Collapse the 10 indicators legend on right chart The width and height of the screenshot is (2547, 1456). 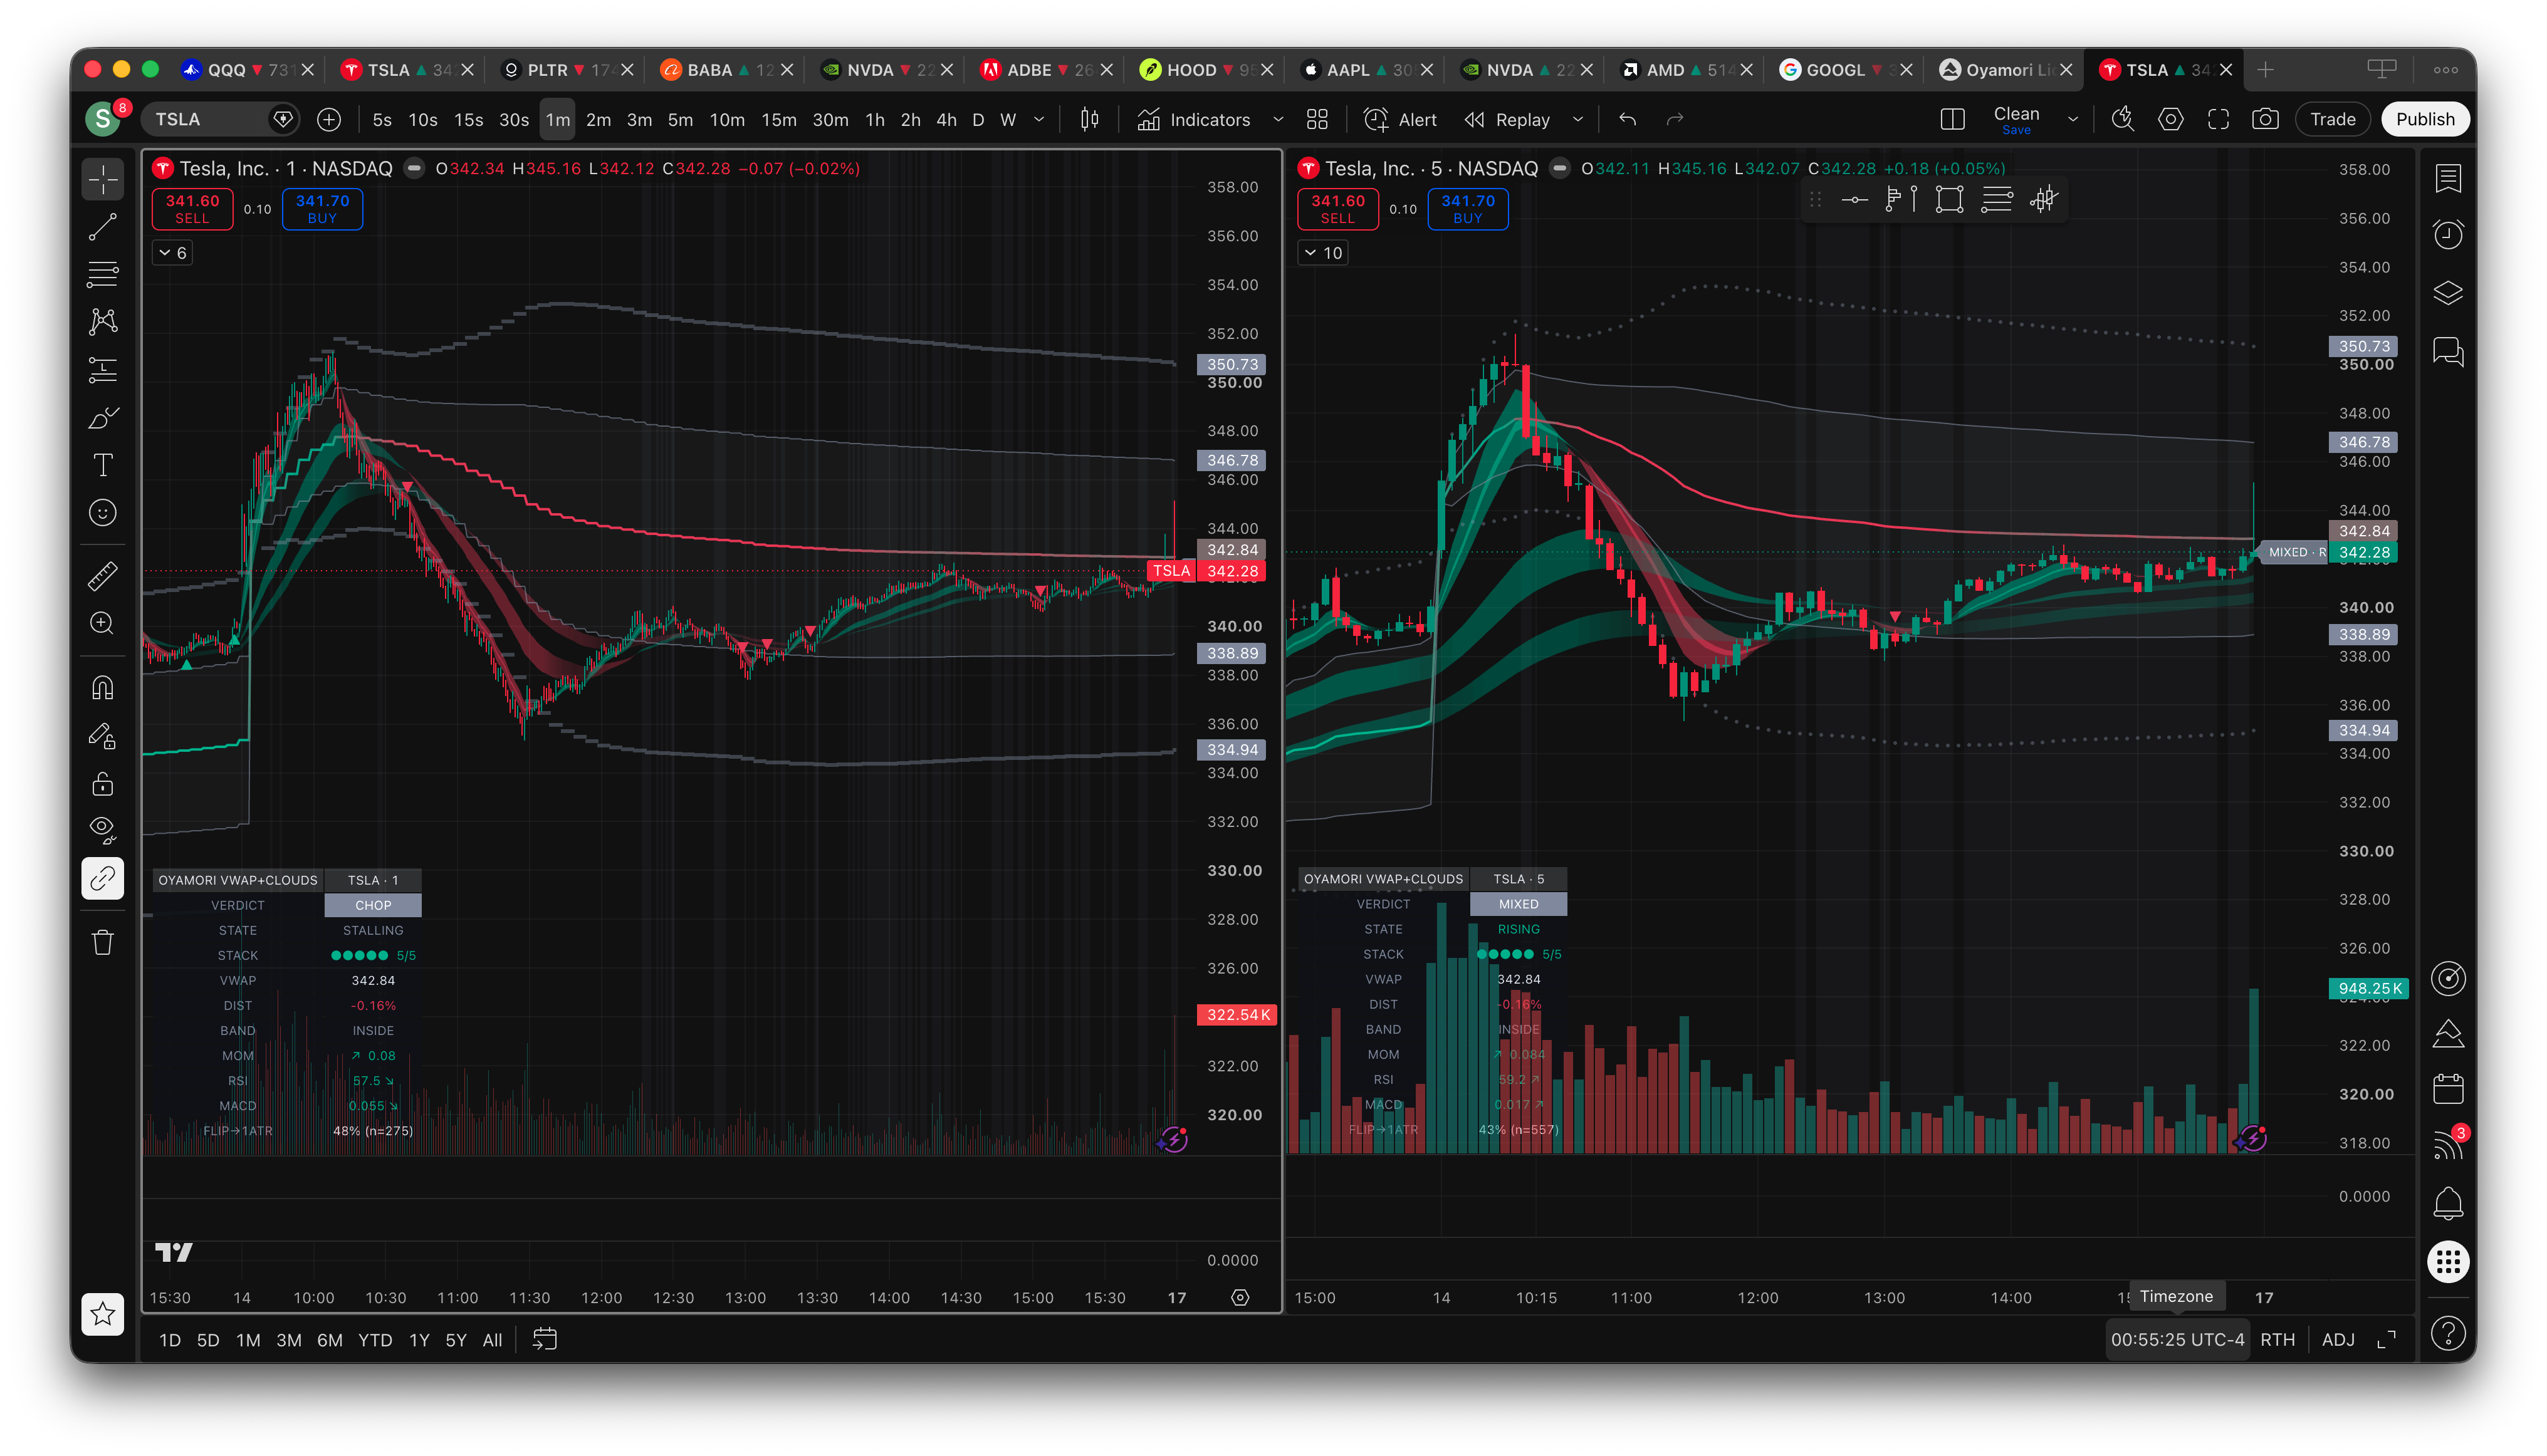(1322, 253)
